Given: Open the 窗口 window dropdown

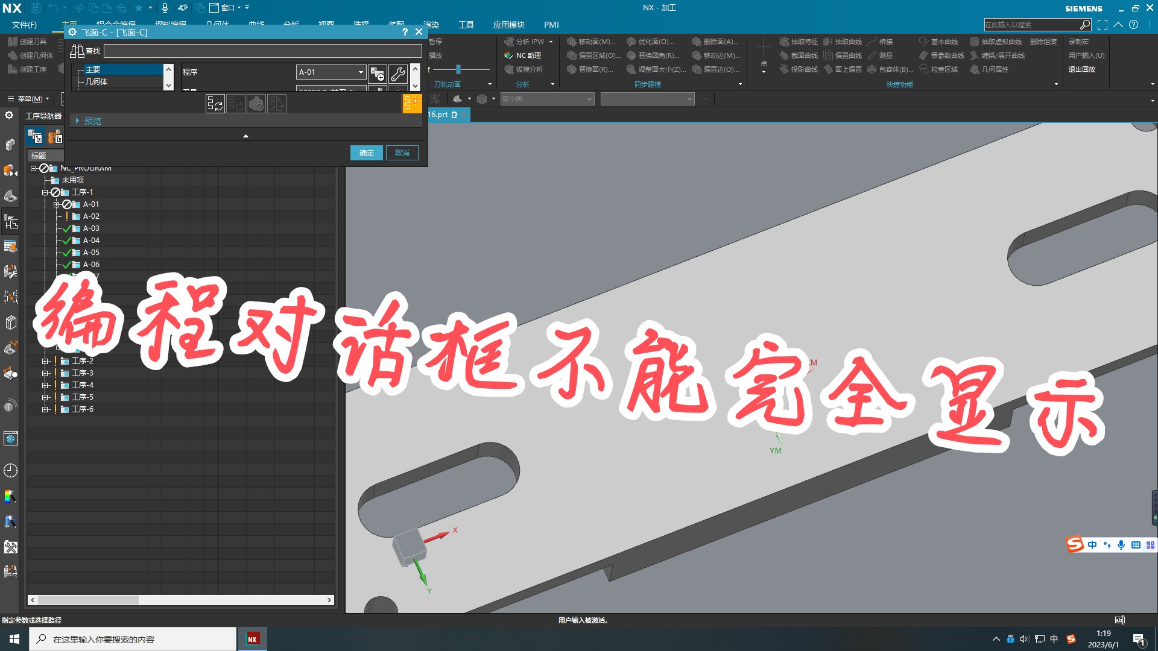Looking at the screenshot, I should coord(225,8).
